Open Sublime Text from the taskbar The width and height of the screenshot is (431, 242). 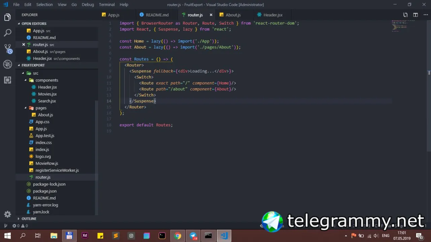click(x=115, y=236)
